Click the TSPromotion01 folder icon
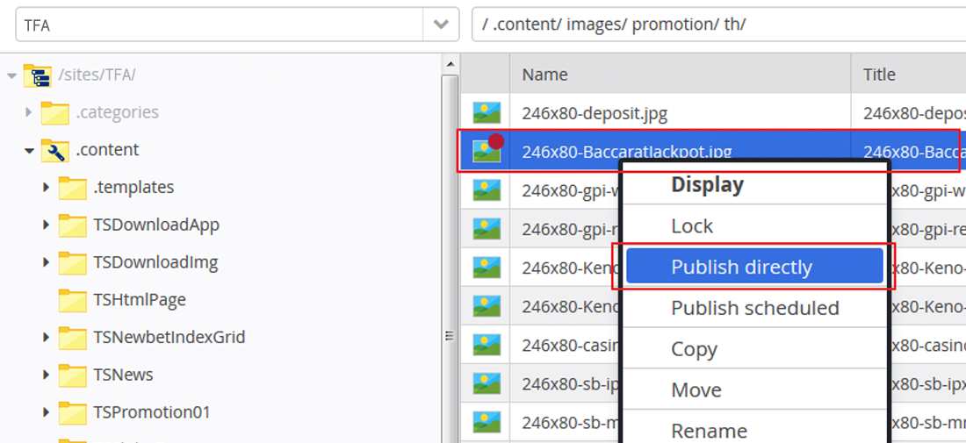 tap(73, 412)
